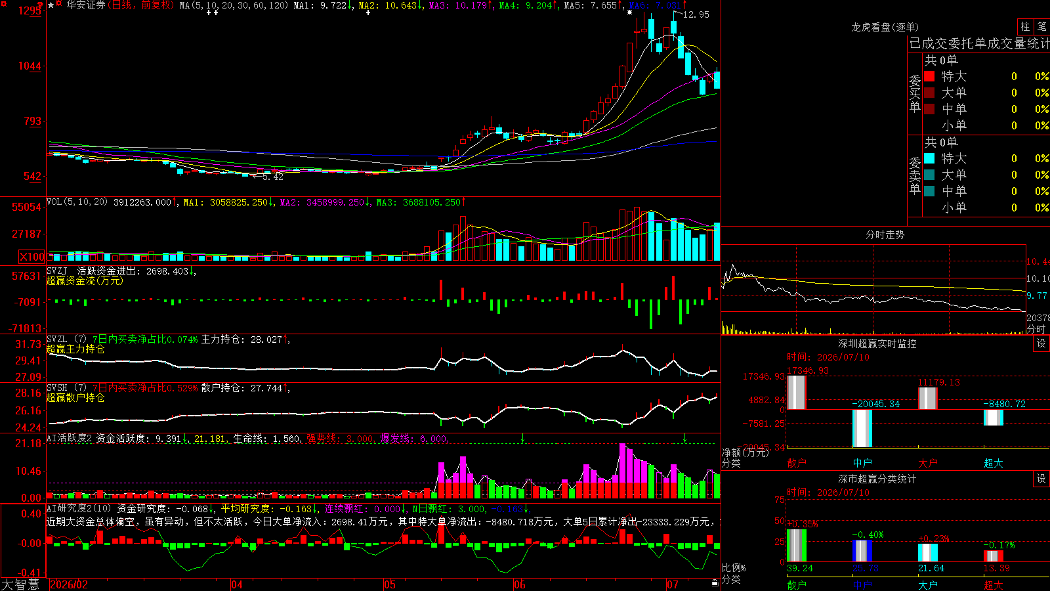The height and width of the screenshot is (591, 1050).
Task: Click the 委买单 section label
Action: pyautogui.click(x=915, y=93)
